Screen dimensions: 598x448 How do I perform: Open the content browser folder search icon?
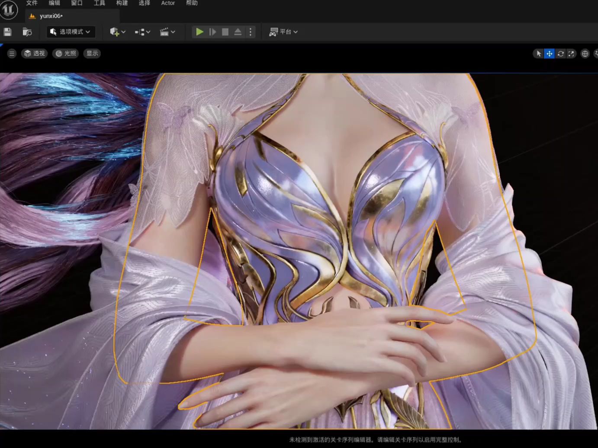[x=27, y=32]
